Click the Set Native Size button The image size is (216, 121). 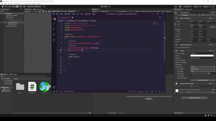click(202, 80)
